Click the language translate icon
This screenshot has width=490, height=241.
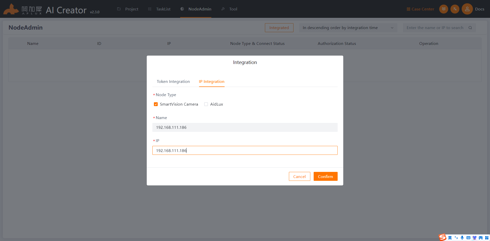(x=455, y=9)
